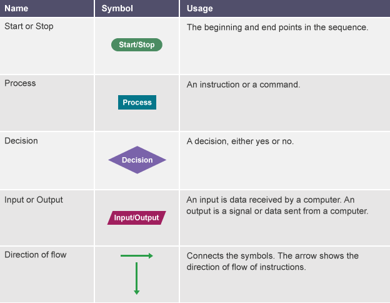390x303 pixels.
Task: Click 'direction of flow of instructions' line
Action: point(246,267)
